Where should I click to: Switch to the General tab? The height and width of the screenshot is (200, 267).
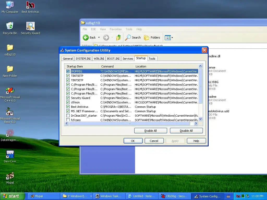click(68, 59)
